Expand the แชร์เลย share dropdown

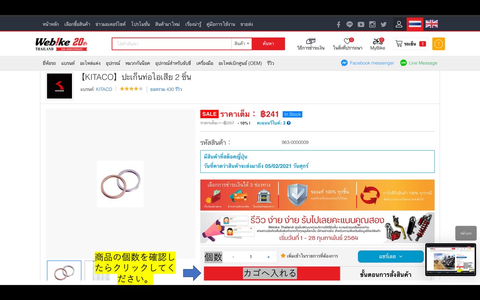[391, 256]
